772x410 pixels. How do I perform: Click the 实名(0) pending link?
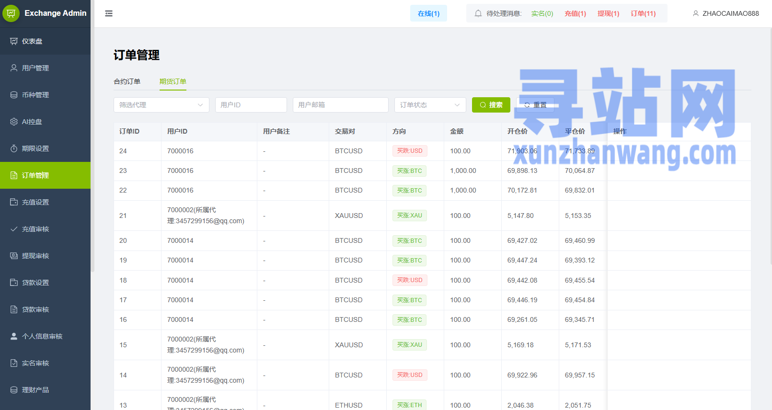click(x=542, y=13)
